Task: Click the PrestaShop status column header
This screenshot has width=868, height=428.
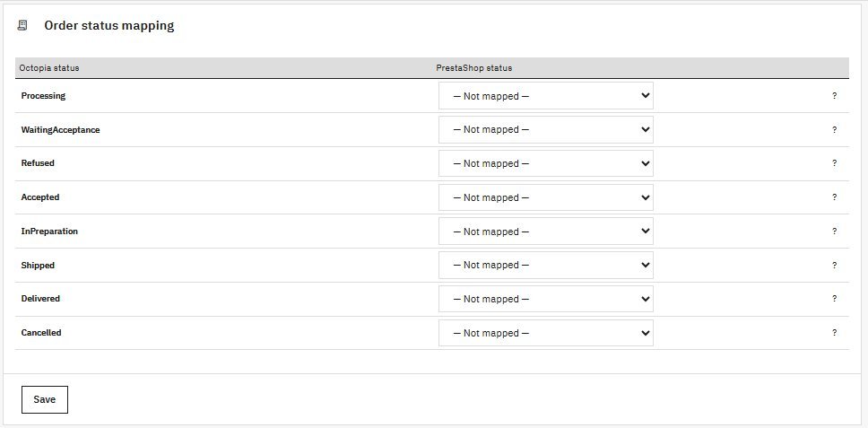Action: point(474,68)
